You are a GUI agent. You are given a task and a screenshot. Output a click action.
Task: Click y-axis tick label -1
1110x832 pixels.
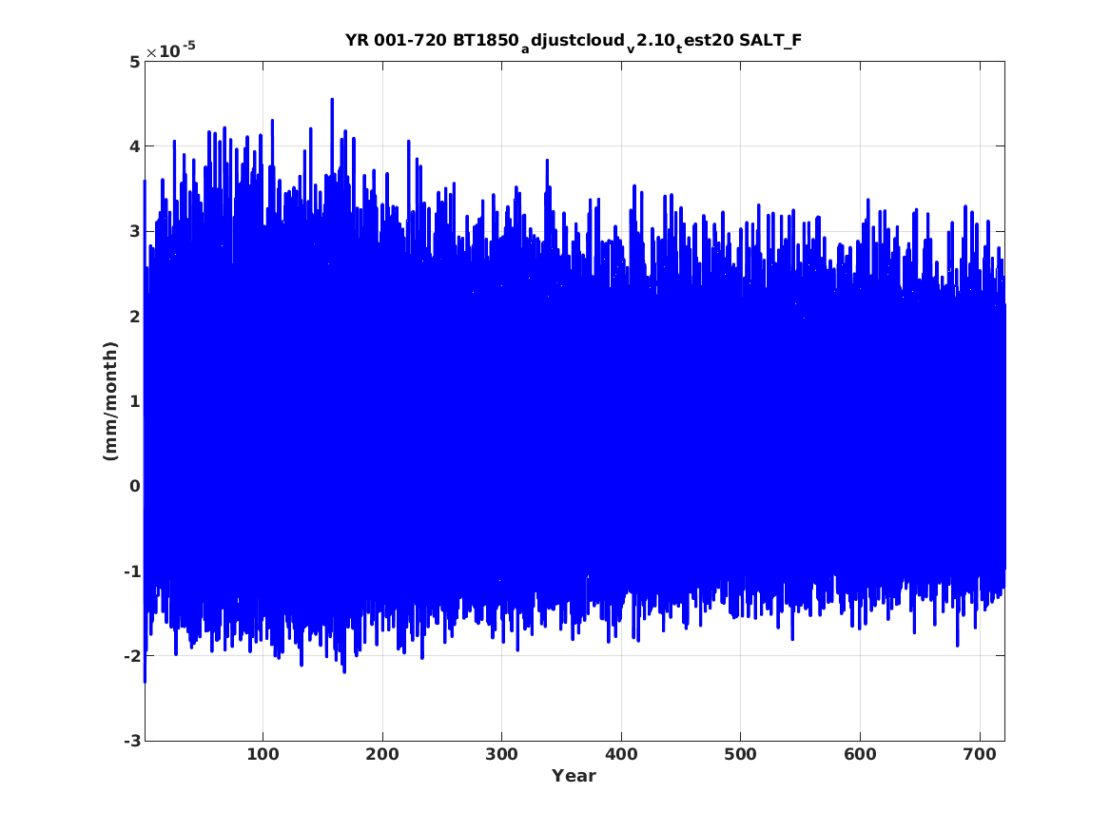click(x=131, y=571)
